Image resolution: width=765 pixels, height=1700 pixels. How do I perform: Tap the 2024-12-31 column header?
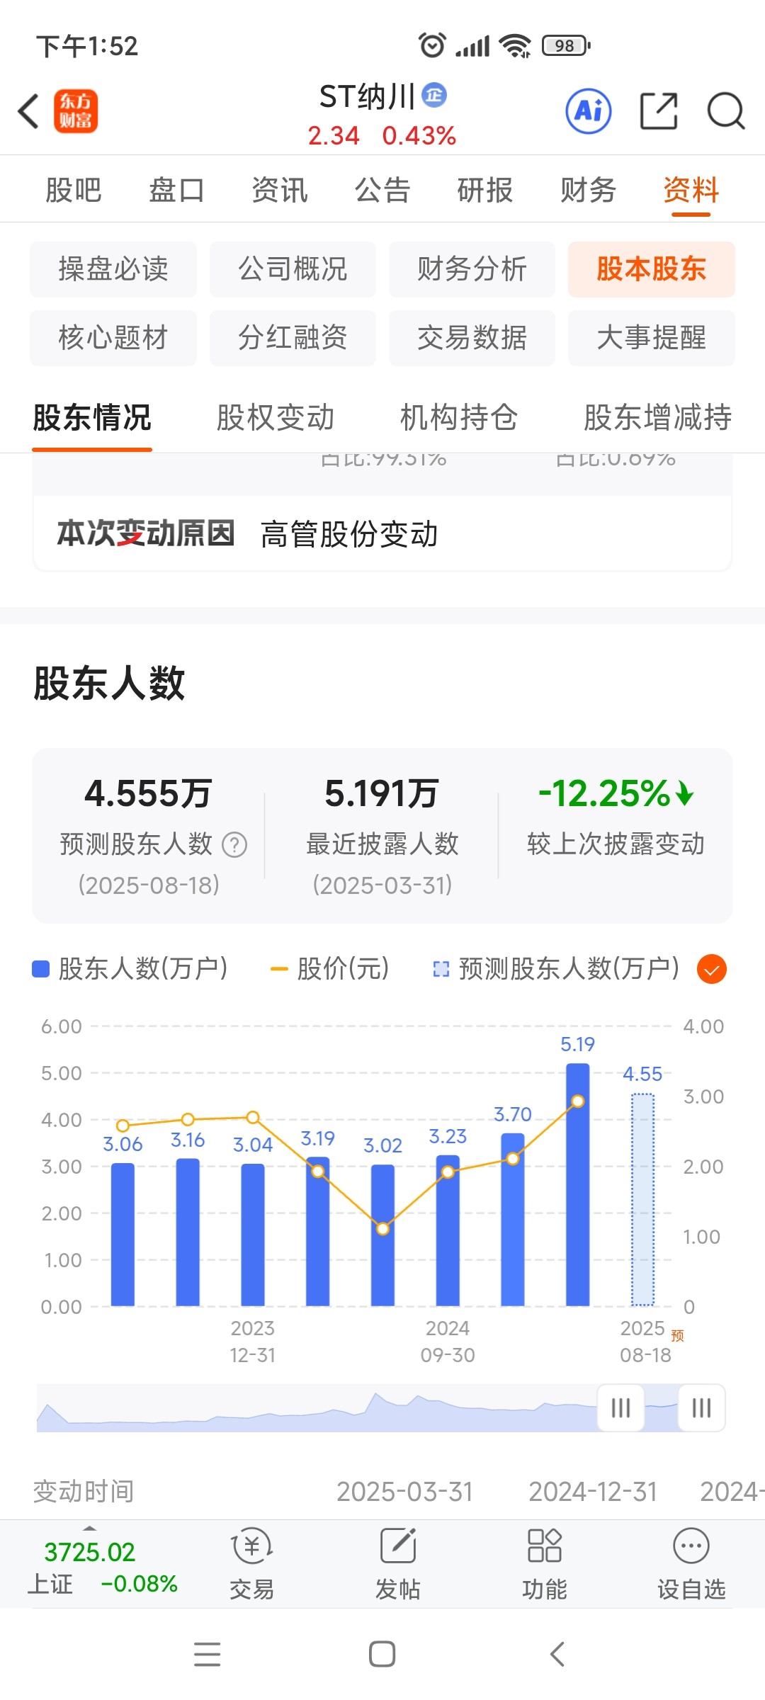tap(593, 1492)
